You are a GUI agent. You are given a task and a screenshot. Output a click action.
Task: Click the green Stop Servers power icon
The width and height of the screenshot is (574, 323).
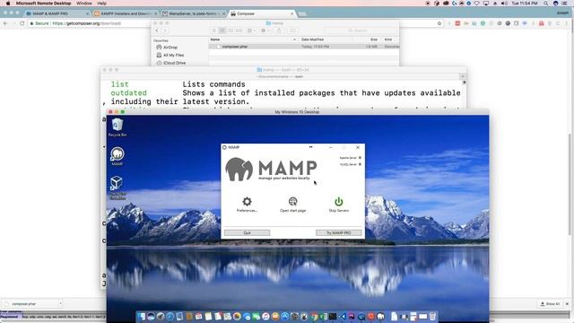click(x=339, y=201)
